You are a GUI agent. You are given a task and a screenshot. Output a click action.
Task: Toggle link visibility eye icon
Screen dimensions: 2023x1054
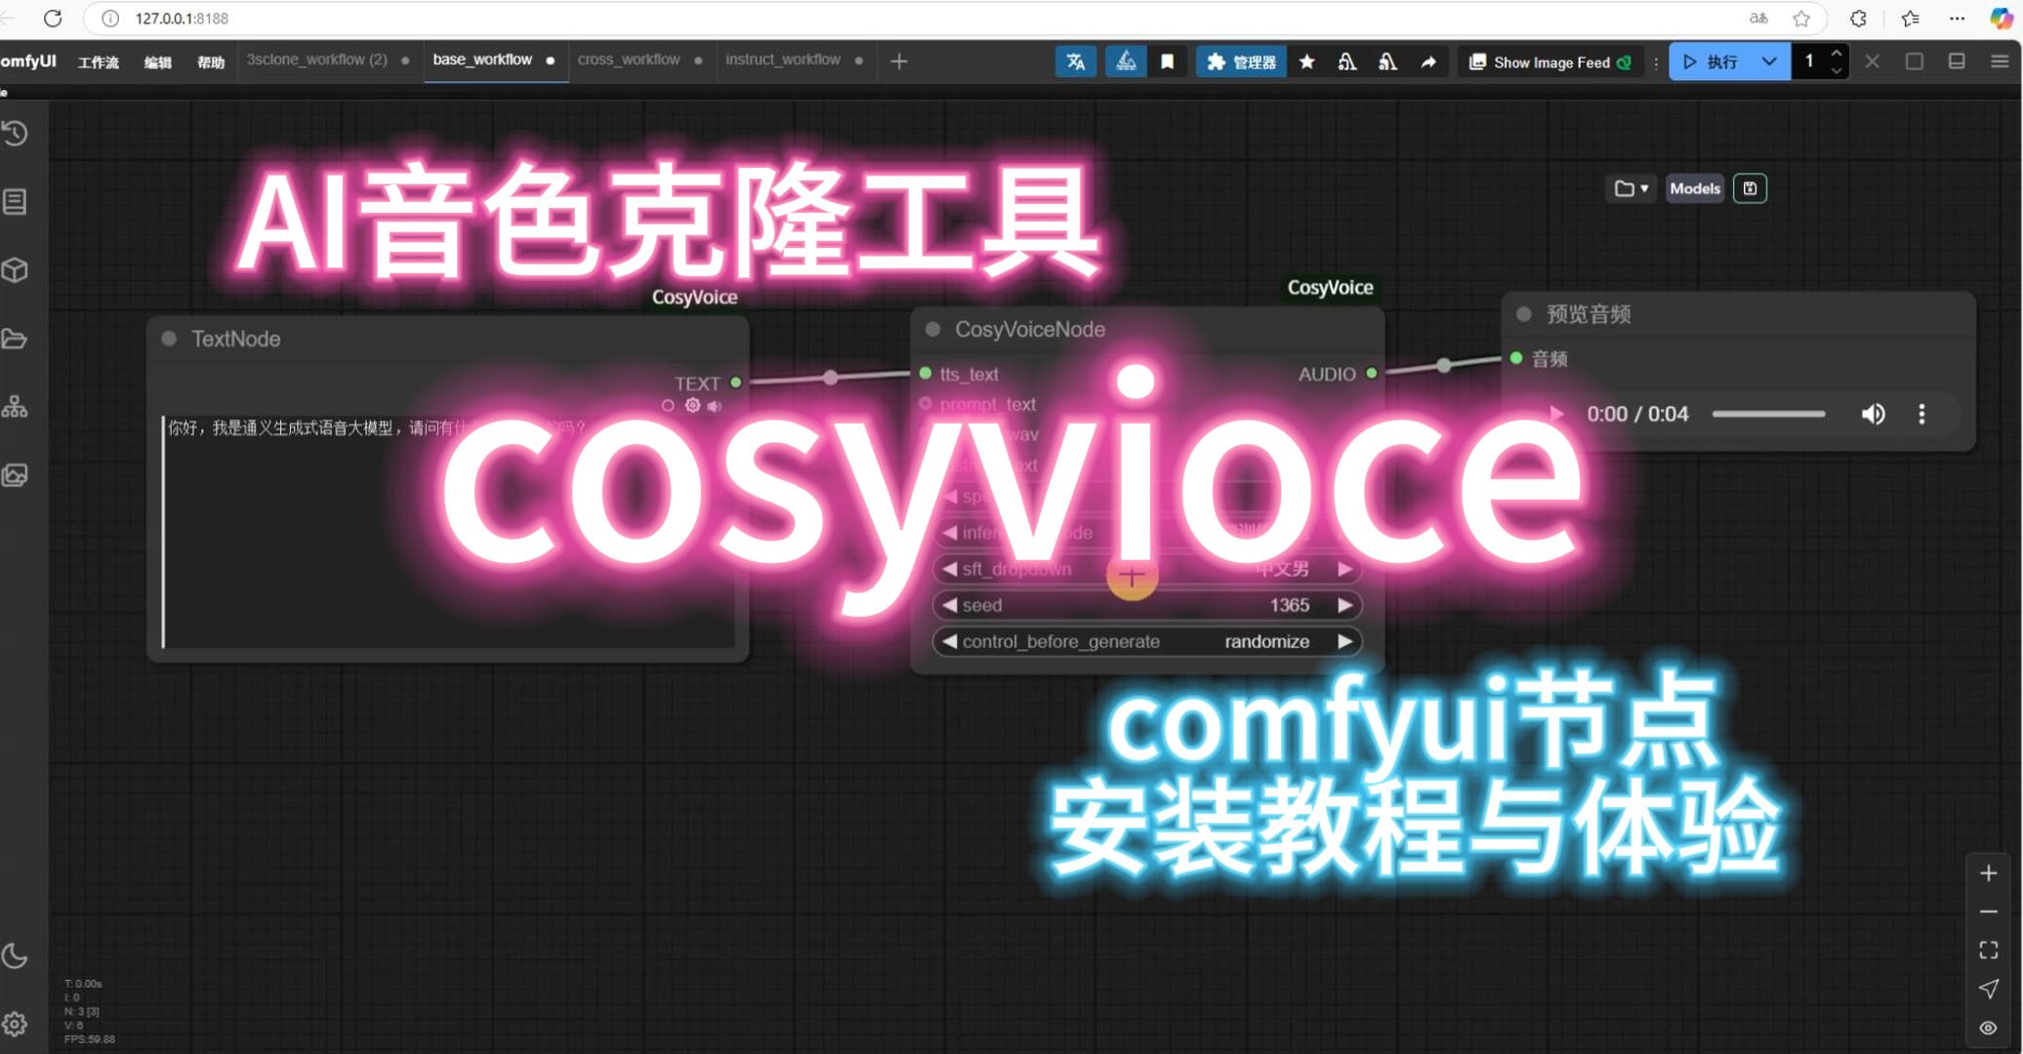pos(1988,1028)
